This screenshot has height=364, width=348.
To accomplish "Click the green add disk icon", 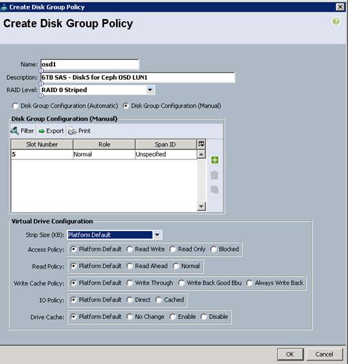I will point(215,160).
